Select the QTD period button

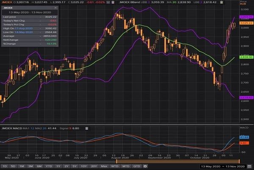coord(137,166)
